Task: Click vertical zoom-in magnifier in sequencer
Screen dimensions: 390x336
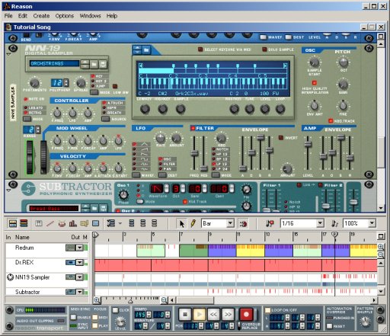Action: tap(381, 247)
